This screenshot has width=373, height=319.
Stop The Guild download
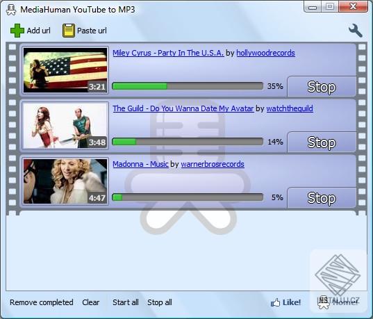coord(322,142)
